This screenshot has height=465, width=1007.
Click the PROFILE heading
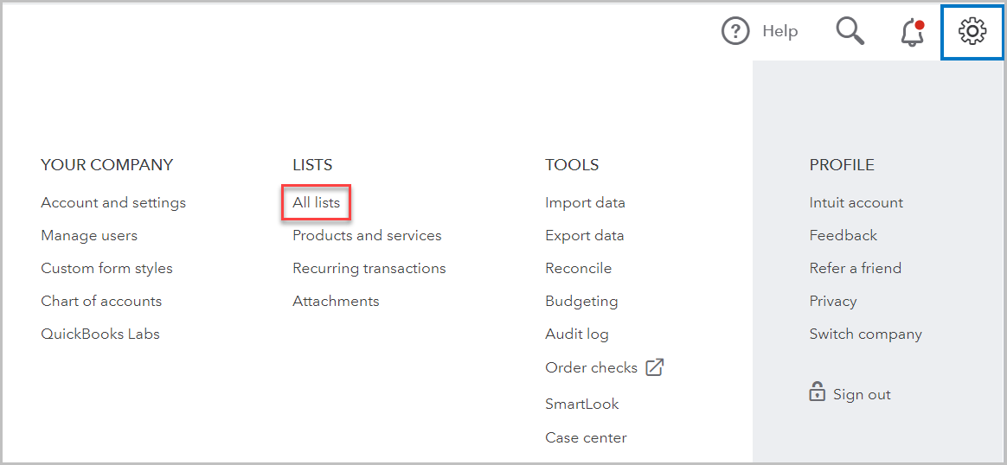coord(842,165)
